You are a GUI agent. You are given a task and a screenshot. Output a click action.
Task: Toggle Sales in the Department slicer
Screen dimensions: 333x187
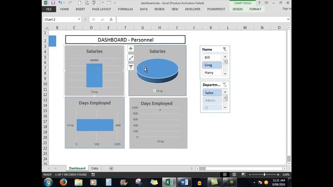point(212,92)
